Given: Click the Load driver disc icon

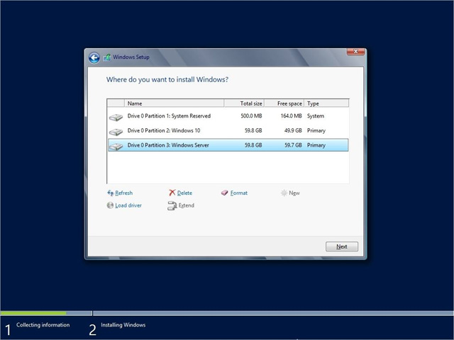Looking at the screenshot, I should (110, 205).
